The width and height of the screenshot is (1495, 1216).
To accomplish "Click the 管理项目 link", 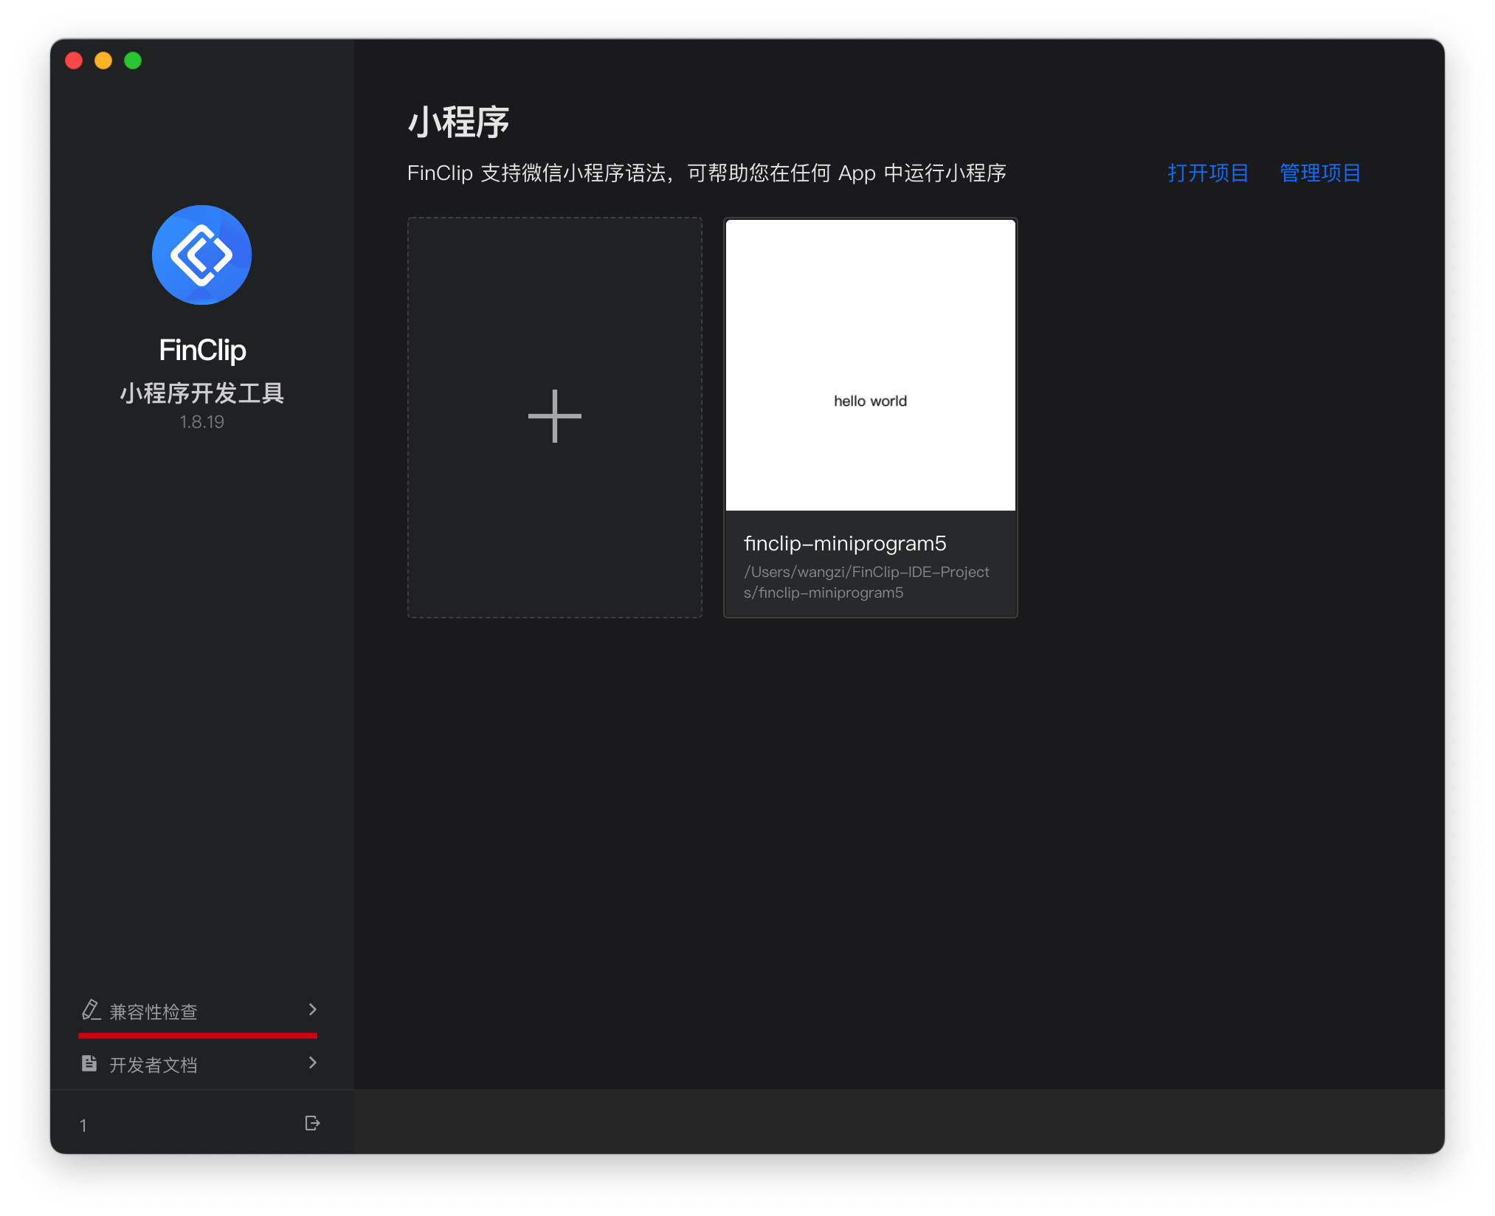I will click(1319, 173).
